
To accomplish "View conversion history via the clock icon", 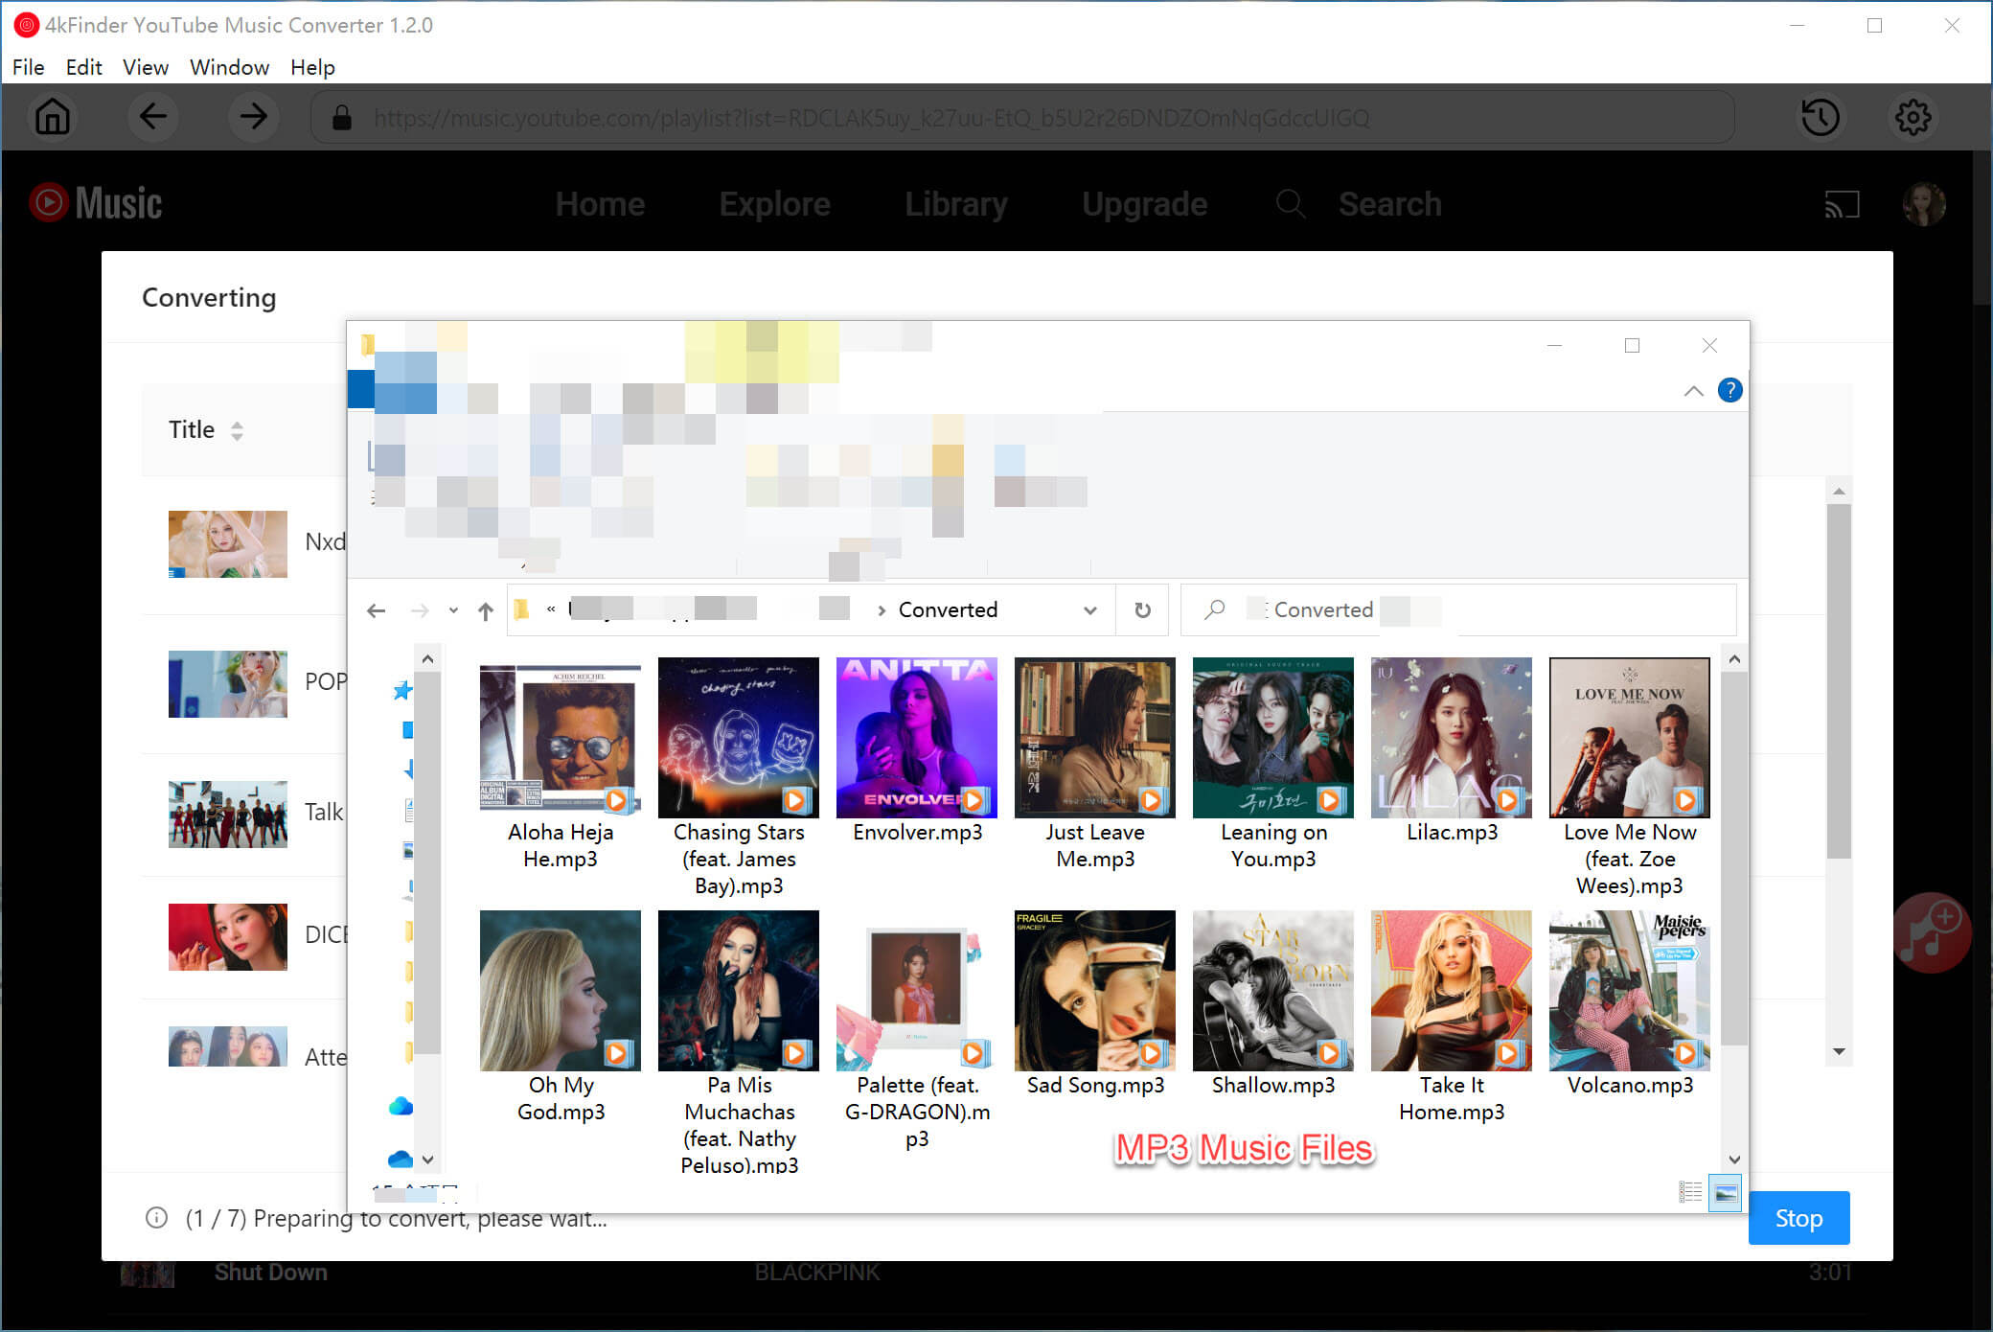I will tap(1820, 117).
